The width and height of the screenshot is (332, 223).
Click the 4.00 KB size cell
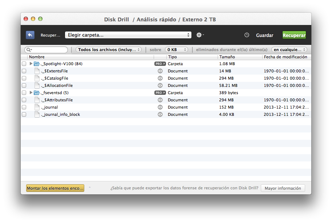[227, 114]
